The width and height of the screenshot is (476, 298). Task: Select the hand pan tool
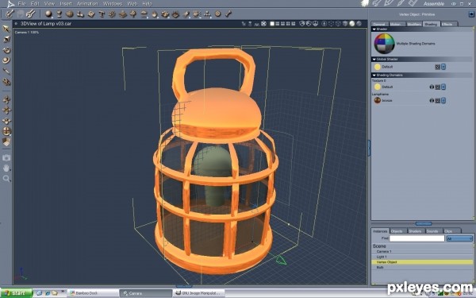tap(6, 168)
